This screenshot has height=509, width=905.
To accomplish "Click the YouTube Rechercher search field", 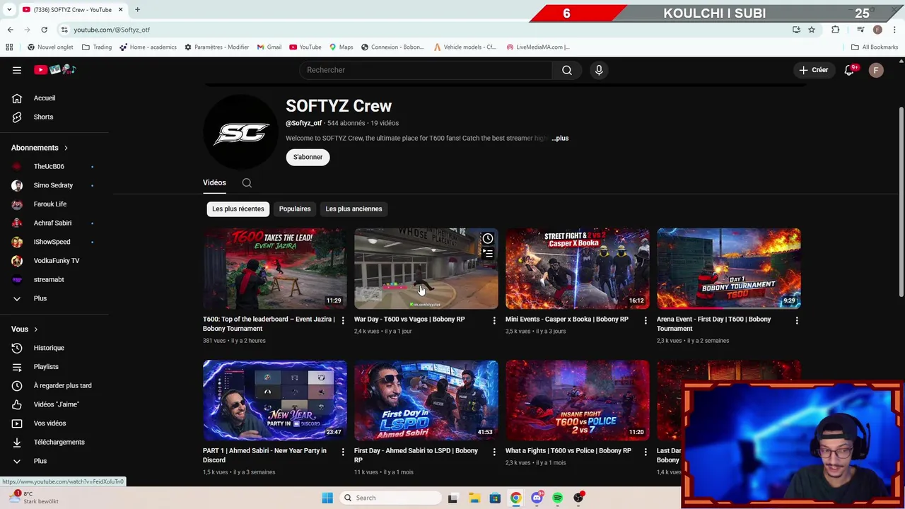I will tap(424, 70).
